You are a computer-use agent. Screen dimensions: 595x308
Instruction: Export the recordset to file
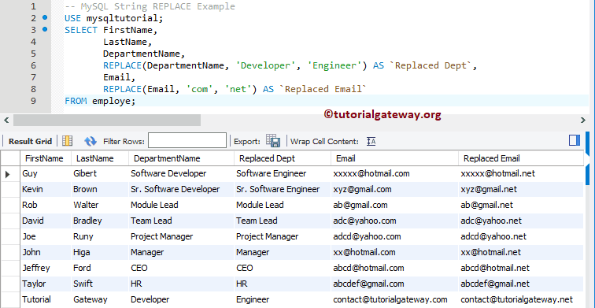tap(273, 141)
